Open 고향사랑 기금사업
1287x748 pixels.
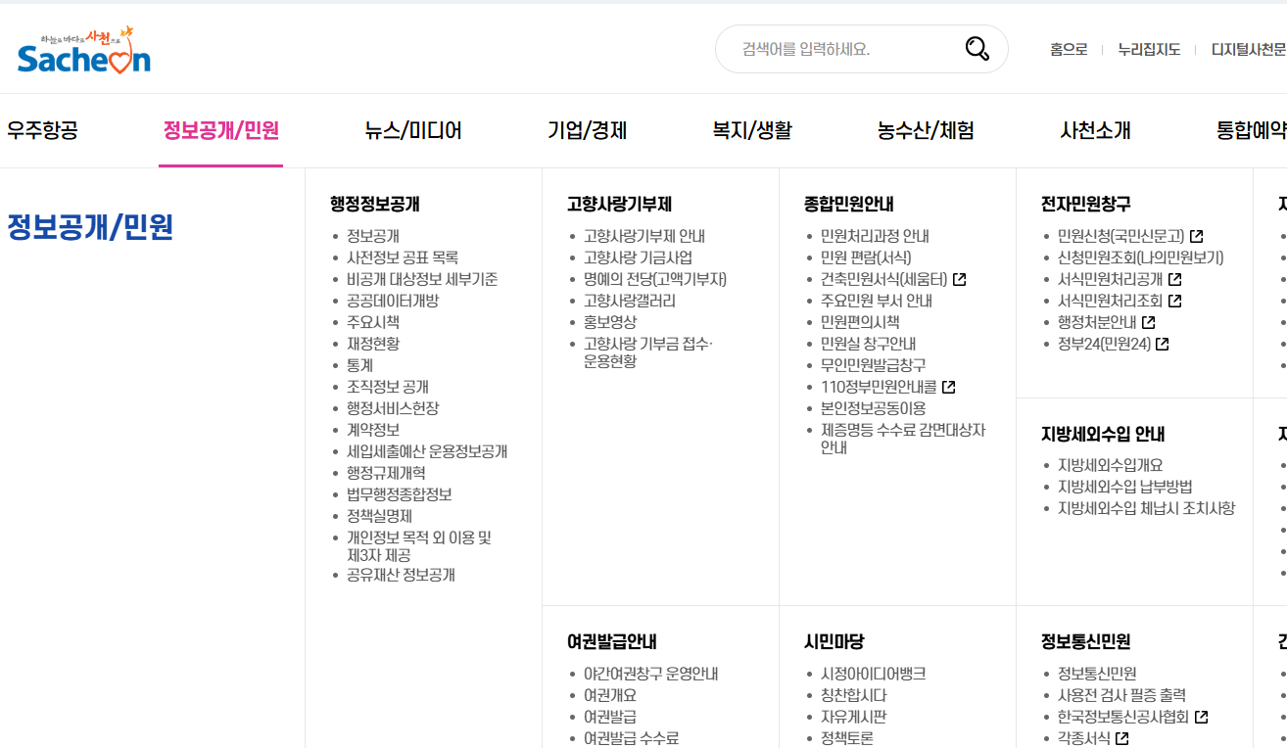pos(638,257)
